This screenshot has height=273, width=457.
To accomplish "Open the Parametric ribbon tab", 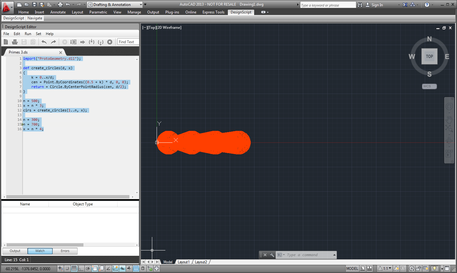I will click(x=98, y=12).
